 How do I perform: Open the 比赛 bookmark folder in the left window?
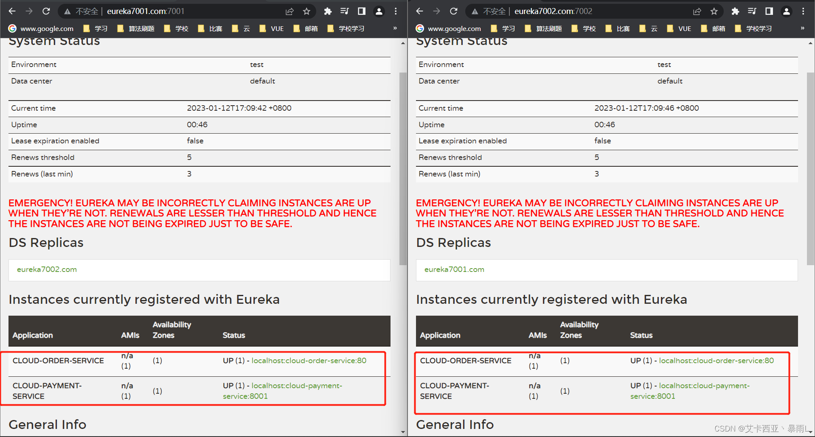pos(210,28)
